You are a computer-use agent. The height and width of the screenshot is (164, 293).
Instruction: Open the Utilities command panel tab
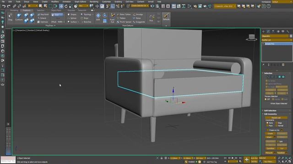coord(288,31)
